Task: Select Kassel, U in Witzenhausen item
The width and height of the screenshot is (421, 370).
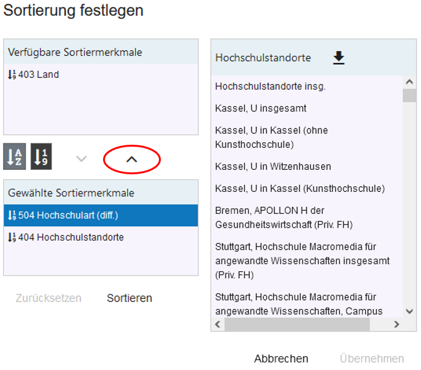Action: point(273,167)
